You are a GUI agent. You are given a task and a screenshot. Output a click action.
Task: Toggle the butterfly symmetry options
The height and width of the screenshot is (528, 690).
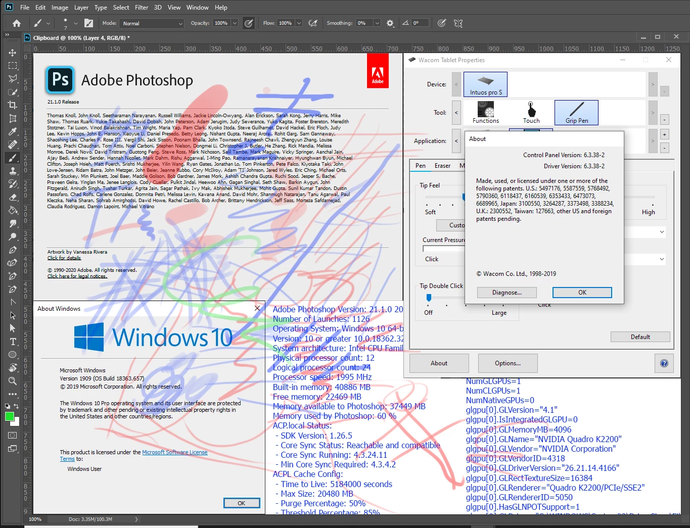[458, 23]
